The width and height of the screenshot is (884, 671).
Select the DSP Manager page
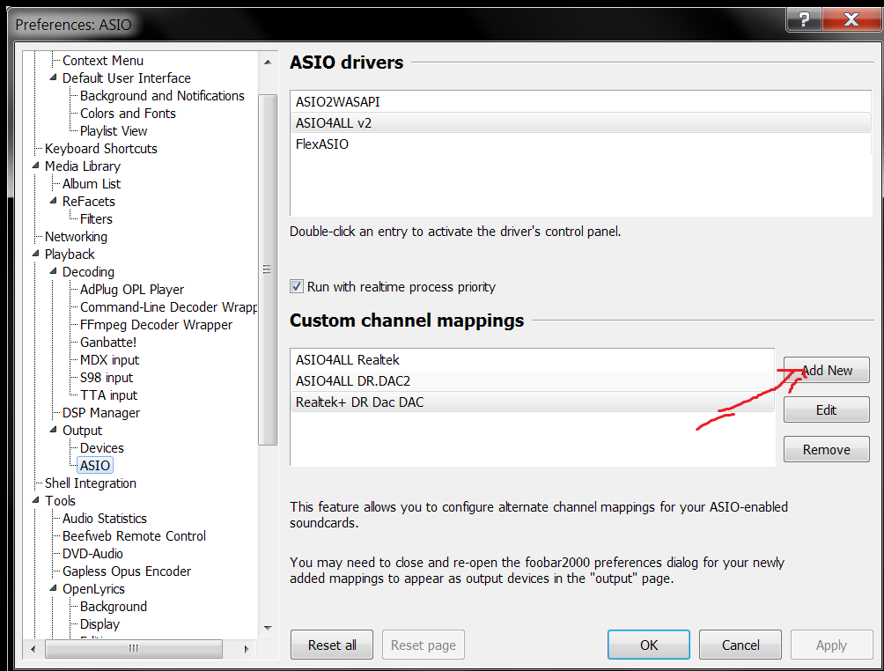(x=100, y=413)
